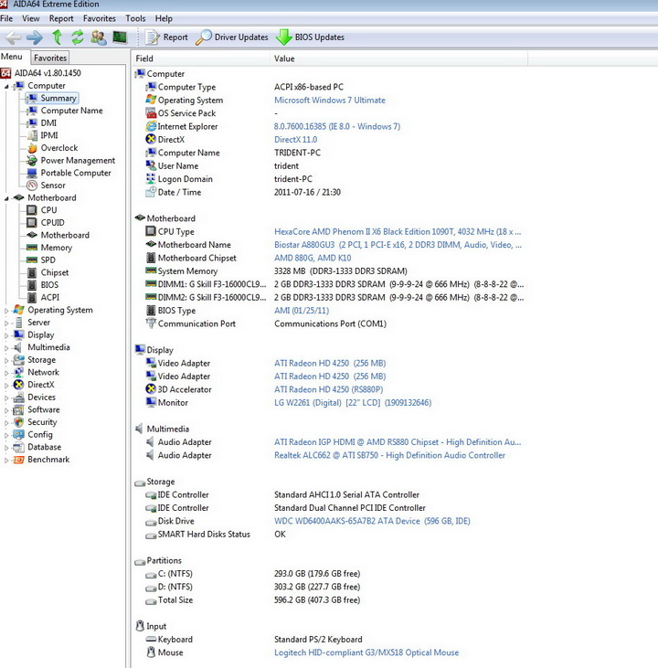The image size is (658, 668).
Task: Select Summary in the tree
Action: pyautogui.click(x=58, y=98)
